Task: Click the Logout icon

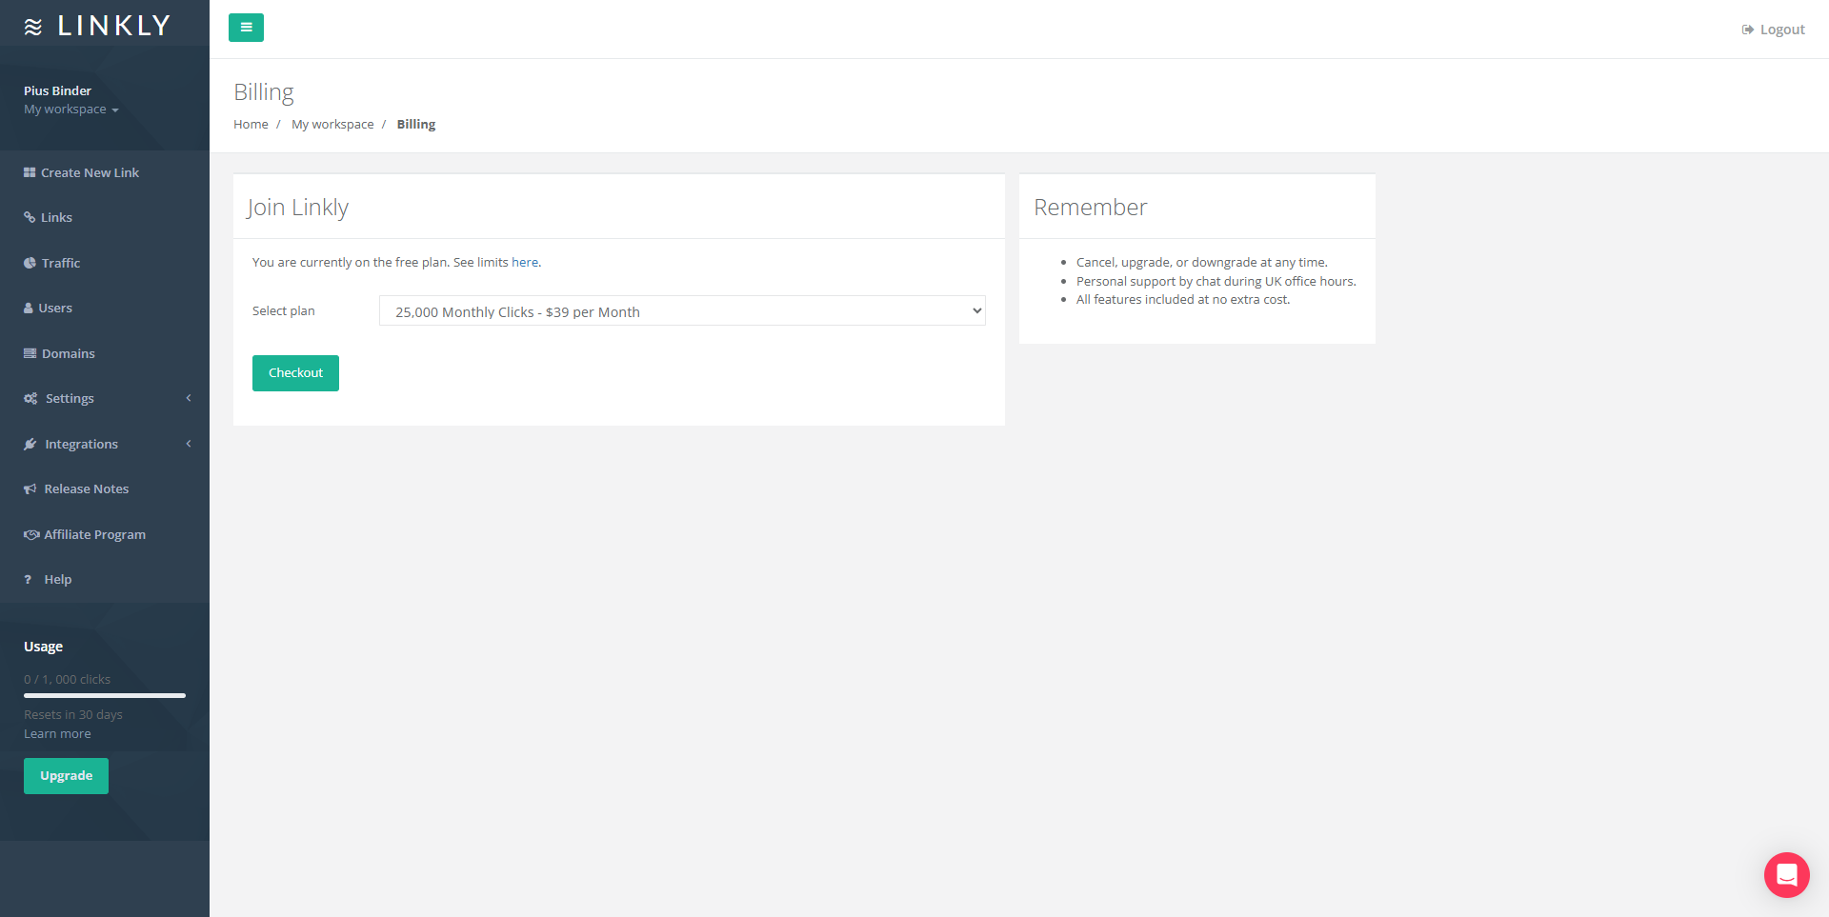Action: [x=1748, y=30]
